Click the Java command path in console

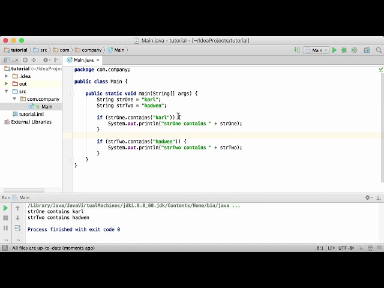[134, 205]
